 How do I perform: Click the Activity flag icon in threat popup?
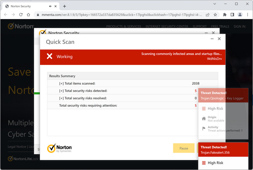point(204,129)
